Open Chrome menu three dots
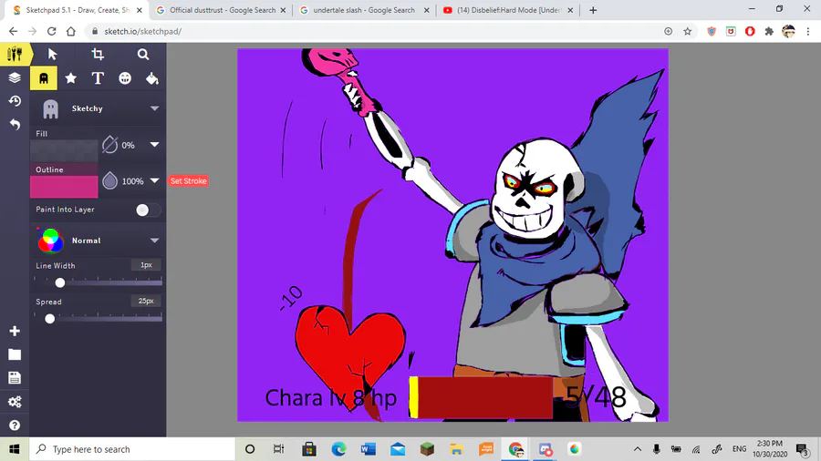Image resolution: width=821 pixels, height=461 pixels. coord(808,31)
